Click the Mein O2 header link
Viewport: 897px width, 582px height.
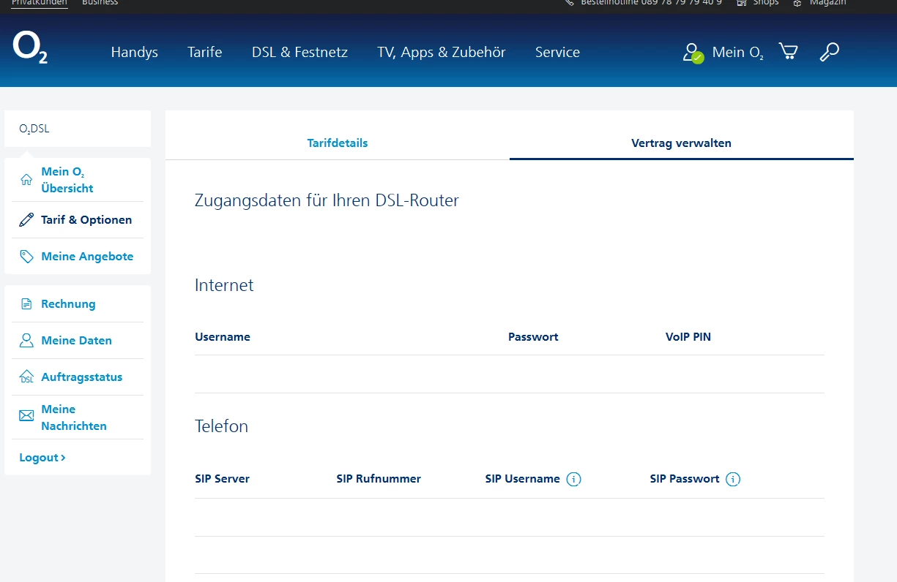tap(738, 53)
